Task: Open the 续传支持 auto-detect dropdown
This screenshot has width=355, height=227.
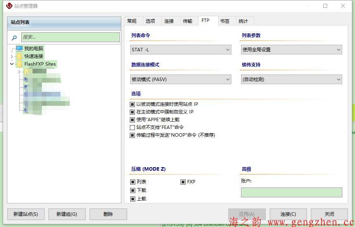Action: [291, 80]
